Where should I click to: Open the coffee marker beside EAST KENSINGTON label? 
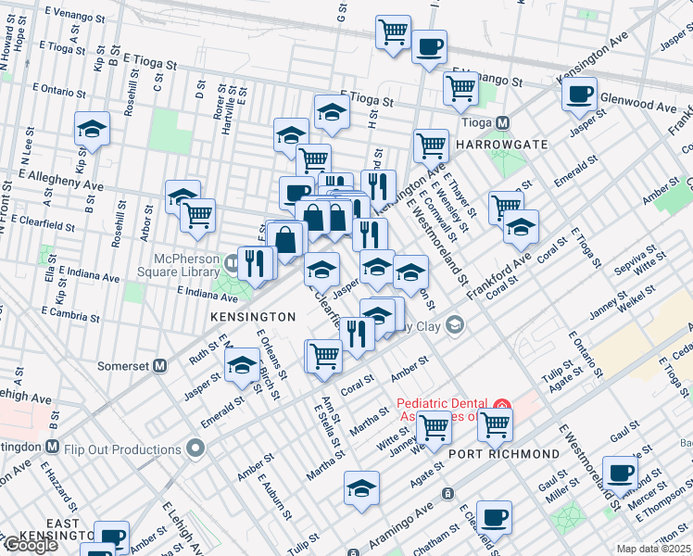click(112, 536)
